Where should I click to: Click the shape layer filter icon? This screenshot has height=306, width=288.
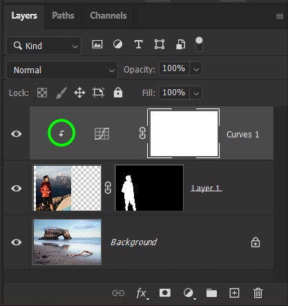(x=160, y=44)
